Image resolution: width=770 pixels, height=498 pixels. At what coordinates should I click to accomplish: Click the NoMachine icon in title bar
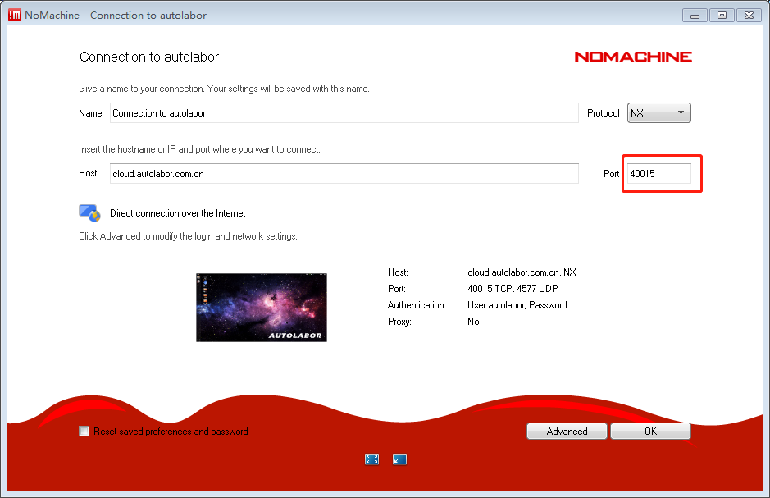[14, 15]
